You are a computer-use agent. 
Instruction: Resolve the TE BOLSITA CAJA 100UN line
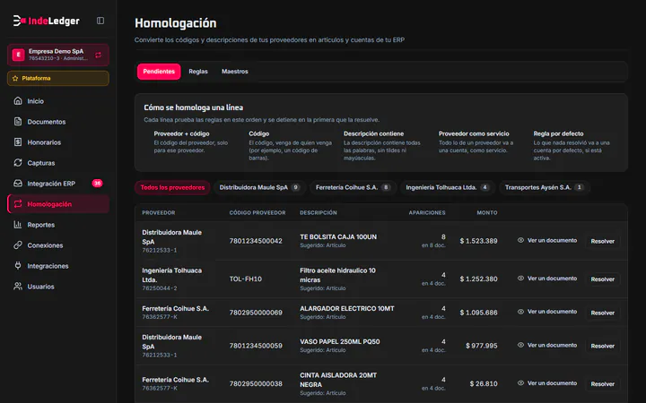click(602, 241)
